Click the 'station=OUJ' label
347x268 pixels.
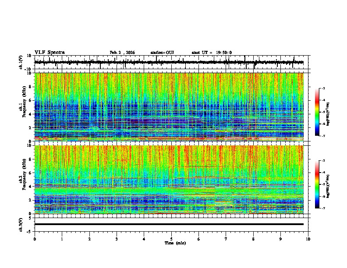[162, 53]
